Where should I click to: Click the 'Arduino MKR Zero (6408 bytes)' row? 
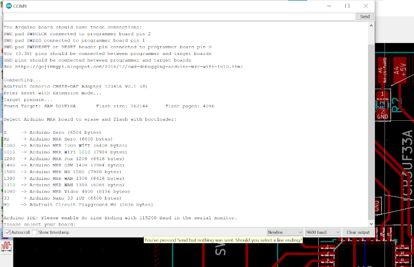[58, 139]
